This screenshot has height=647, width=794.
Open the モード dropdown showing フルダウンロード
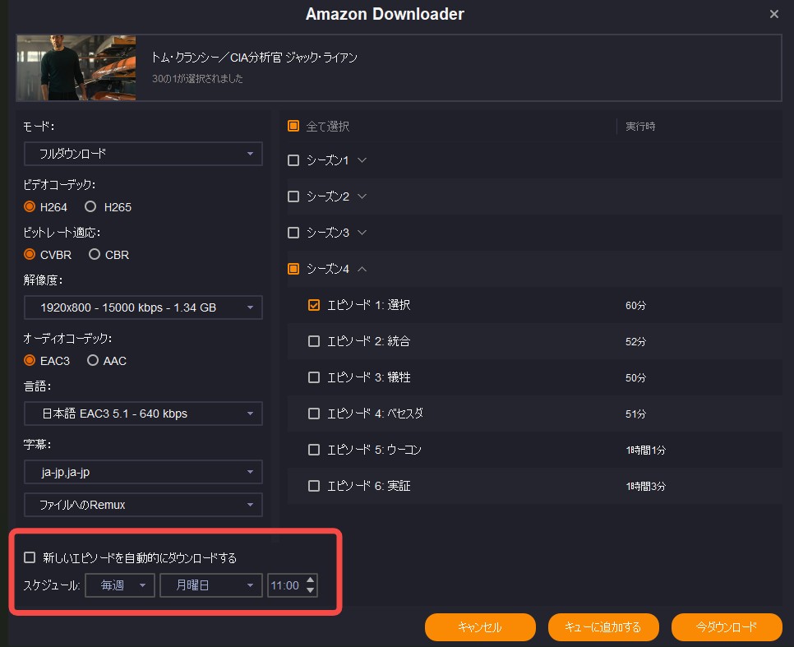pos(143,154)
